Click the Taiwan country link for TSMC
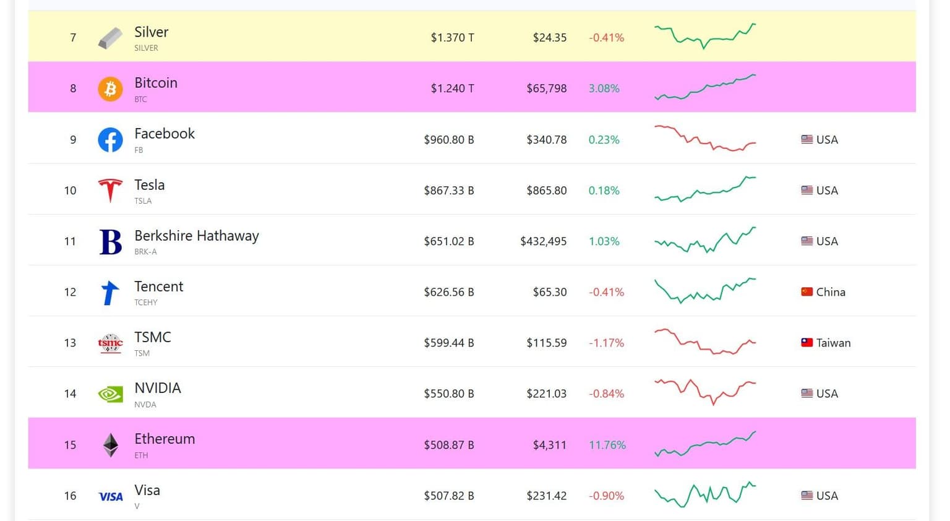 pyautogui.click(x=826, y=343)
